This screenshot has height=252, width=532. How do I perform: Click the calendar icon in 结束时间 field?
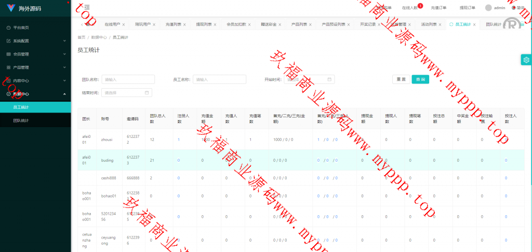tap(147, 93)
